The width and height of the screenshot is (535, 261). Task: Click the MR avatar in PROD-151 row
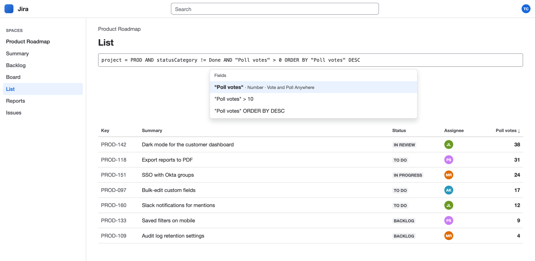coord(449,175)
